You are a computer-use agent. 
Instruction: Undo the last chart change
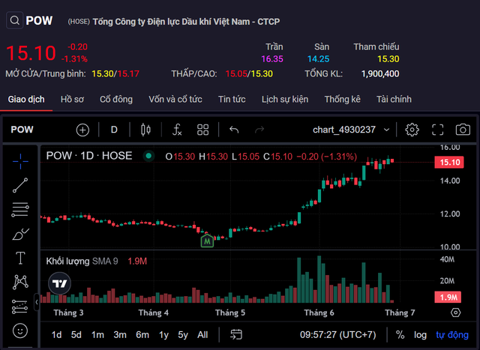[x=234, y=130]
